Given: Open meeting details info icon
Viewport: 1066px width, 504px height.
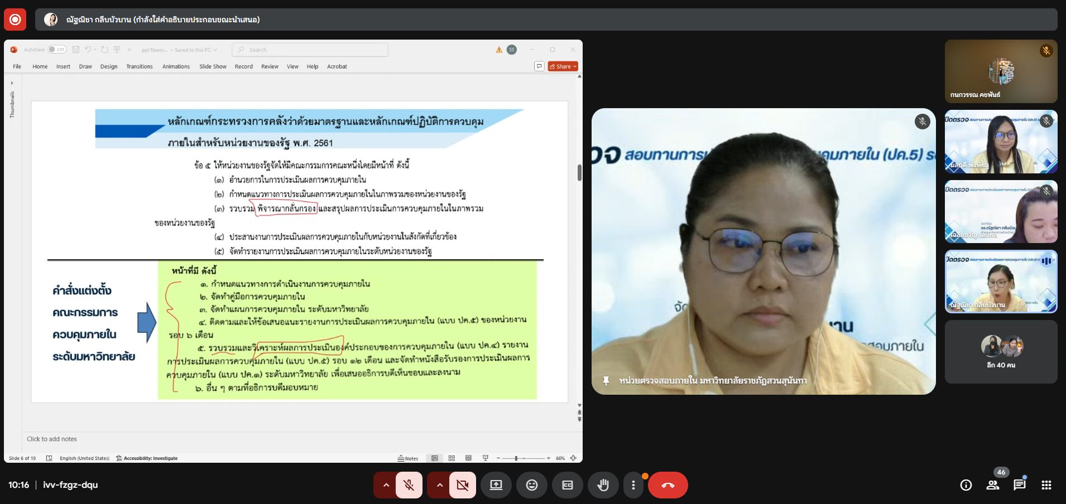Looking at the screenshot, I should 966,485.
